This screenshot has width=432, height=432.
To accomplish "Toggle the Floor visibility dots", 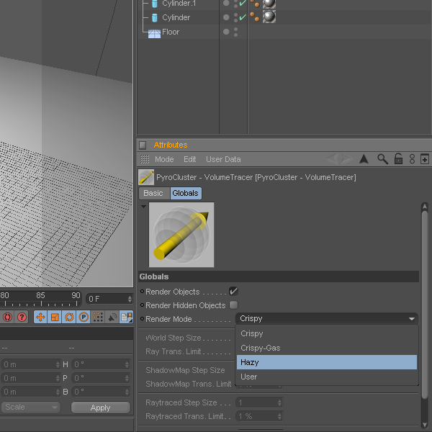I will [x=235, y=32].
